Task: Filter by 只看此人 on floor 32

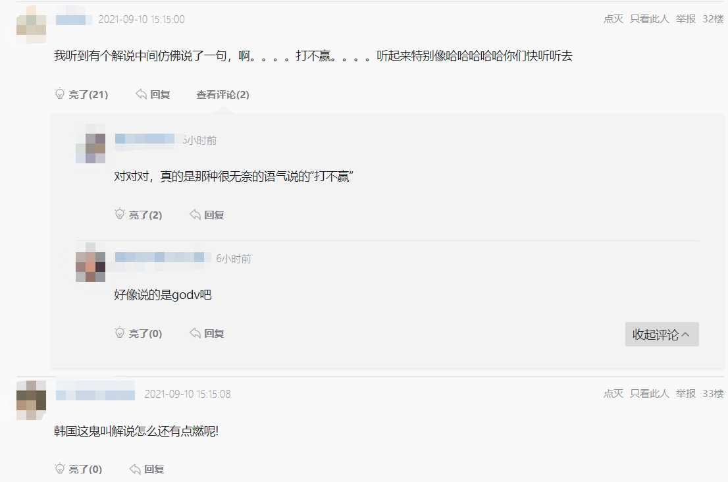Action: click(650, 19)
